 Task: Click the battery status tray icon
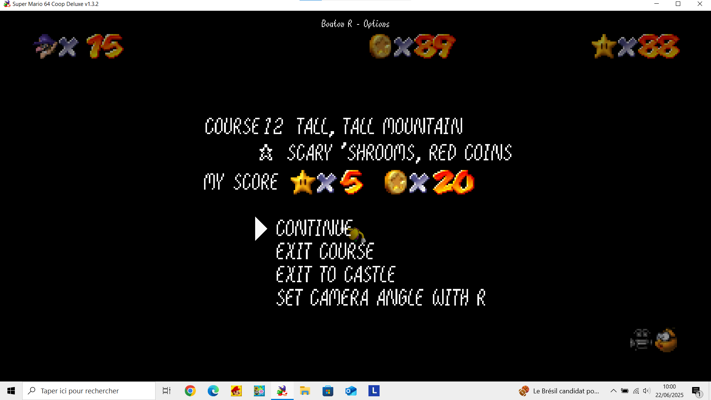625,391
